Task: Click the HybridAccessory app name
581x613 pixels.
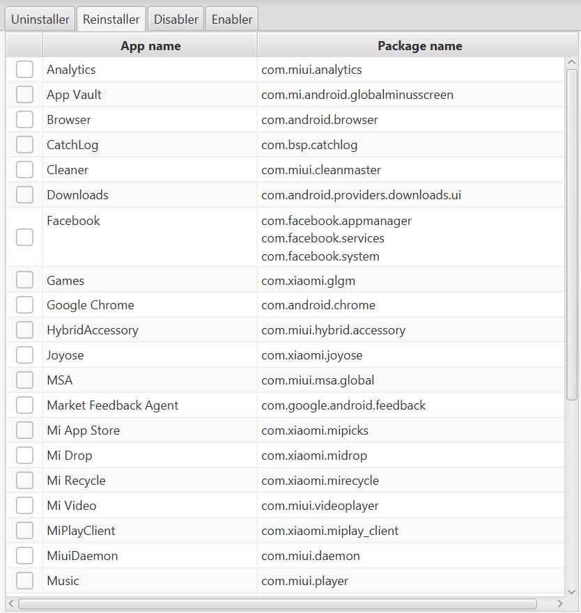Action: pos(93,330)
